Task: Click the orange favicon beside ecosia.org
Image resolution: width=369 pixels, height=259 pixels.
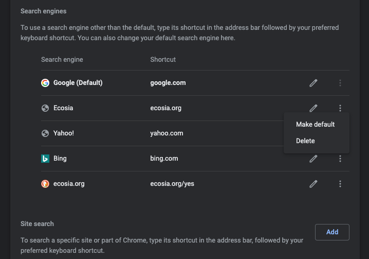Action: click(x=45, y=184)
